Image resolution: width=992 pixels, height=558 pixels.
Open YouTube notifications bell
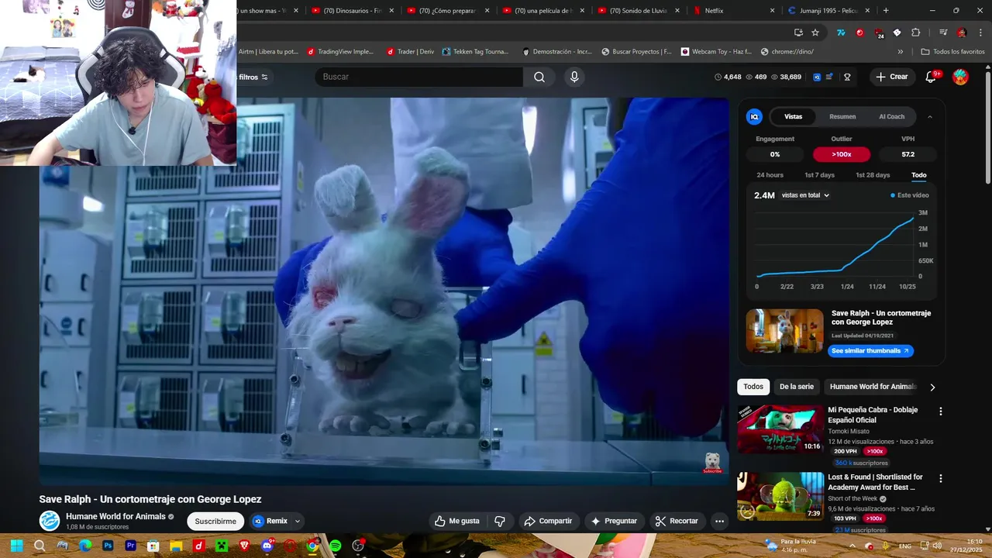click(931, 77)
